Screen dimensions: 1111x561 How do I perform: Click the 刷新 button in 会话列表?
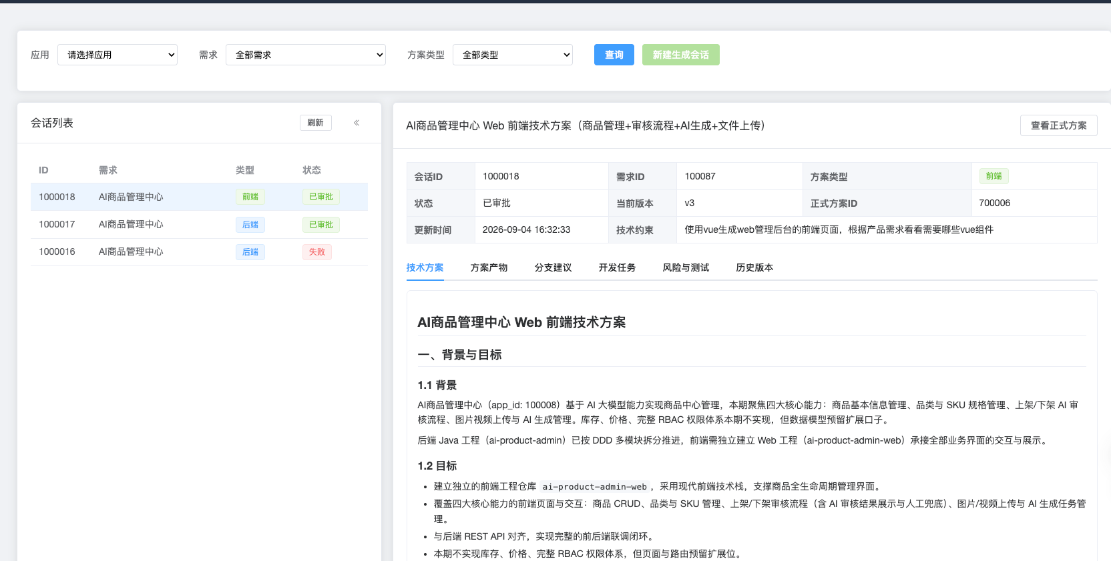click(316, 123)
